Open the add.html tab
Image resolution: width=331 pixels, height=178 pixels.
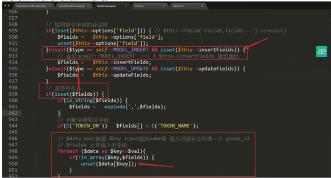point(178,6)
